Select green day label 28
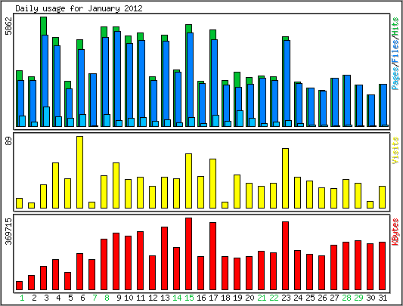Image resolution: width=403 pixels, height=306 pixels. pos(346,298)
